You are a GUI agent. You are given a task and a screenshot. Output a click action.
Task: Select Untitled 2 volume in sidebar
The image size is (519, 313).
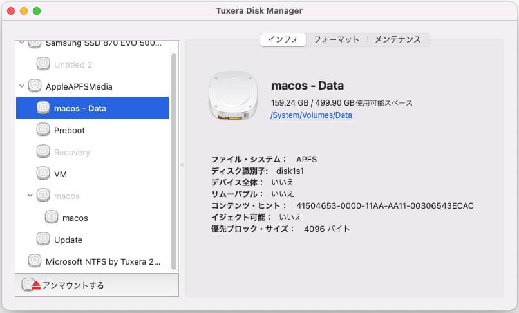pyautogui.click(x=92, y=64)
